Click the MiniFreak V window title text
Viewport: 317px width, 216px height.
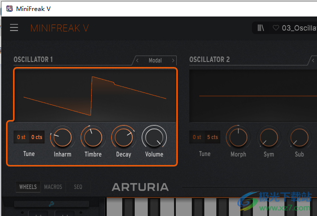tap(34, 8)
